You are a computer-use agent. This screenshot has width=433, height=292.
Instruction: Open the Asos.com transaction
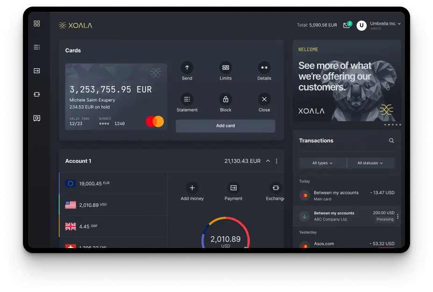pos(347,244)
